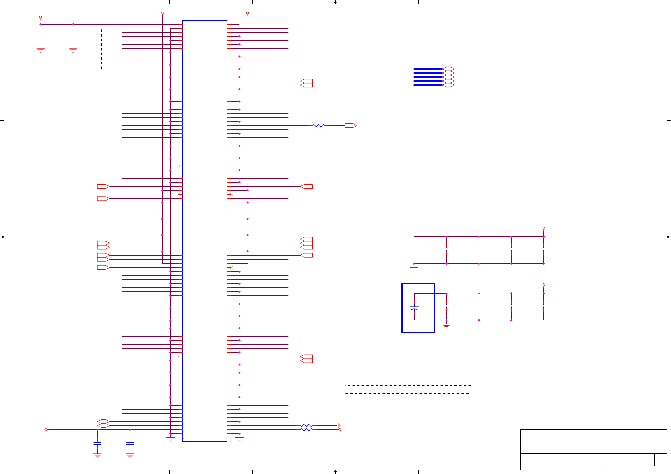The image size is (671, 474).
Task: Select the polarized capacitor inside the blue box
Action: click(x=414, y=309)
